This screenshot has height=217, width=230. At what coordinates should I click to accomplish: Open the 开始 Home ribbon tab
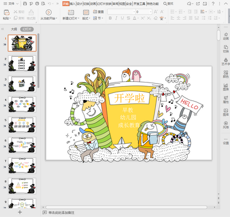pyautogui.click(x=66, y=3)
